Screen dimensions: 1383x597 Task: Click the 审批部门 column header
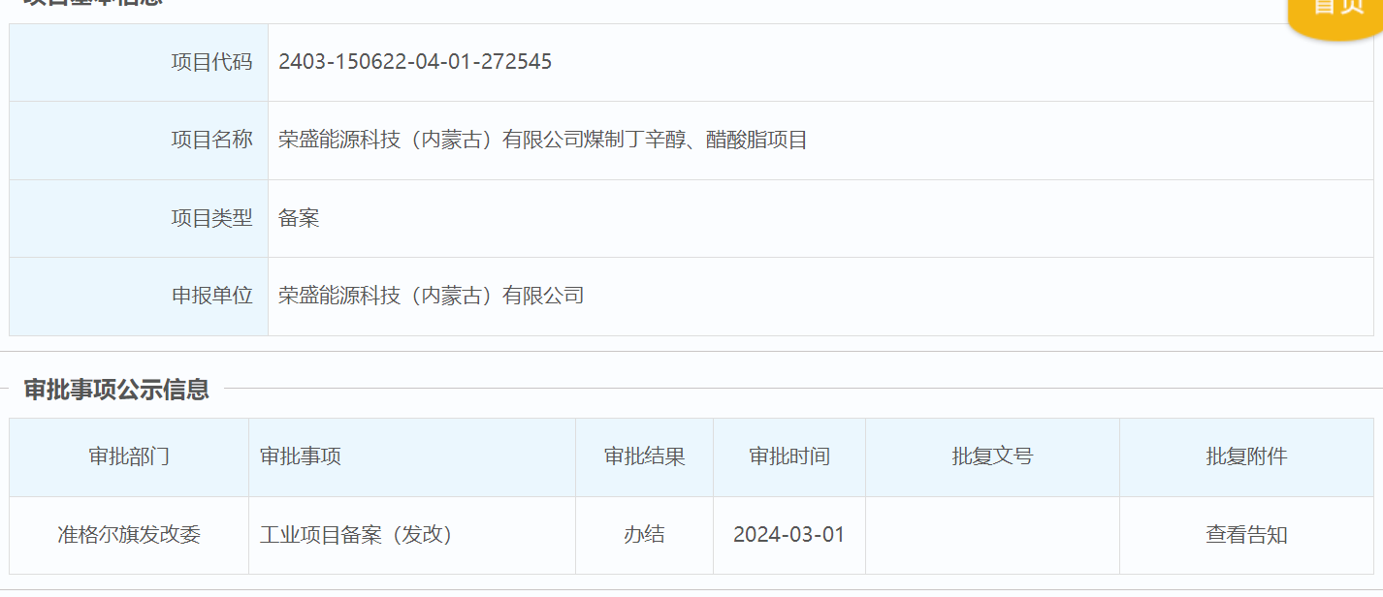[x=129, y=456]
